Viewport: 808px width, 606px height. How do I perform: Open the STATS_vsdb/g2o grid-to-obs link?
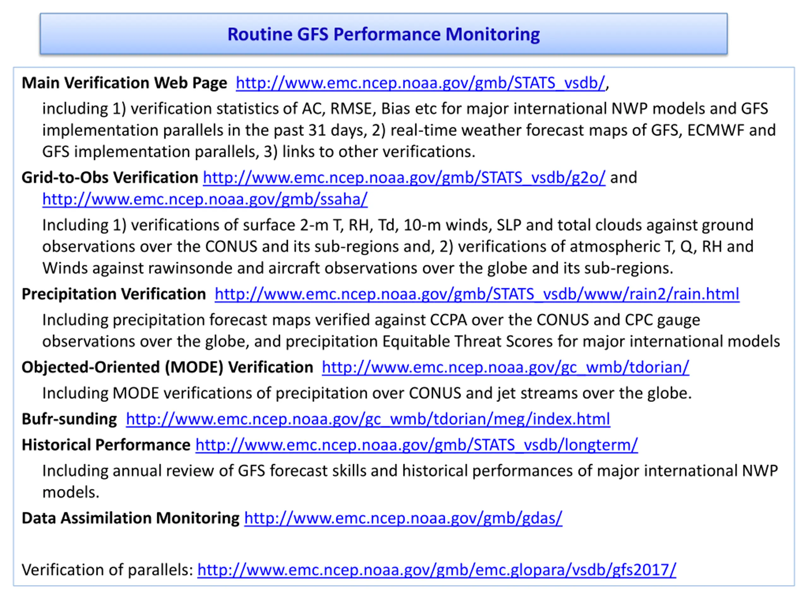click(x=404, y=178)
